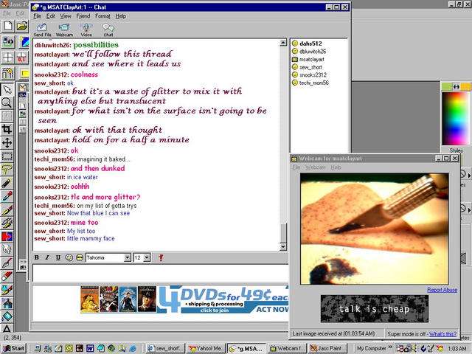Expand the font size 12 dropdown
This screenshot has height=354, width=472.
click(147, 257)
